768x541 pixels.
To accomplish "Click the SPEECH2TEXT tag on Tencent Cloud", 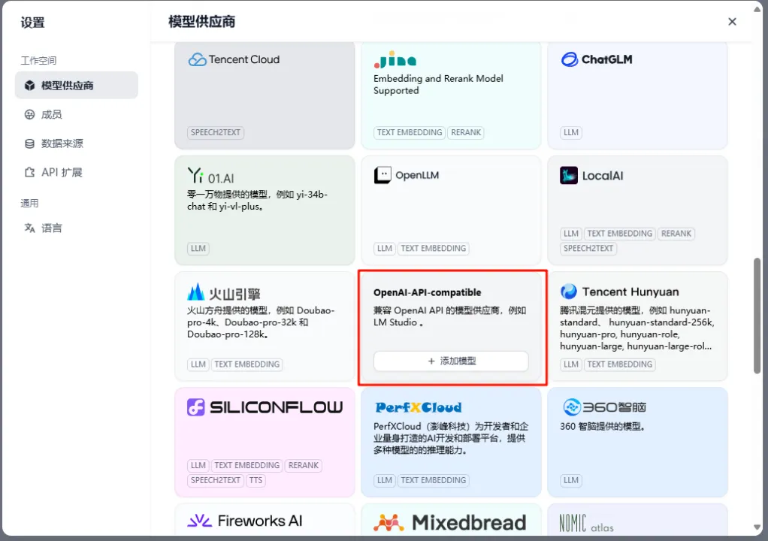I will [216, 132].
